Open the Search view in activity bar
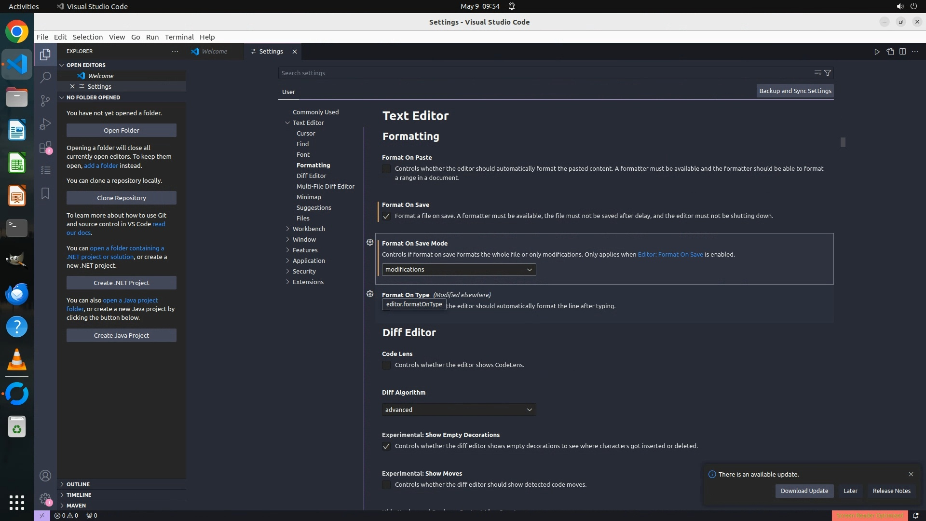Screen dimensions: 926x521 tap(45, 77)
